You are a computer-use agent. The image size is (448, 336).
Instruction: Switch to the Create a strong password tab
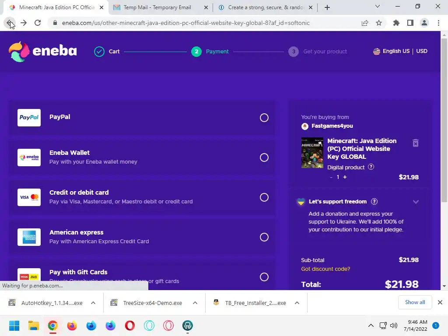click(x=266, y=7)
